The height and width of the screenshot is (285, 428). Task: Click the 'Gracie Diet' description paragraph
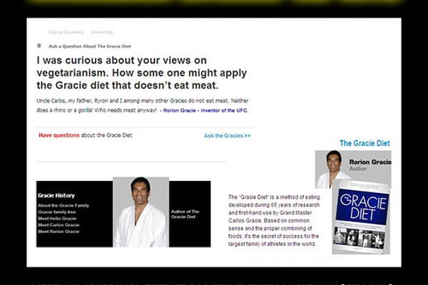point(274,220)
